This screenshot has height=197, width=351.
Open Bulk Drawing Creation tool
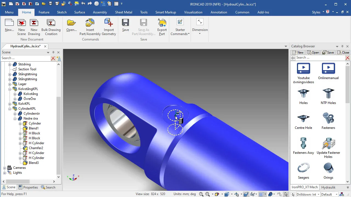(x=51, y=27)
